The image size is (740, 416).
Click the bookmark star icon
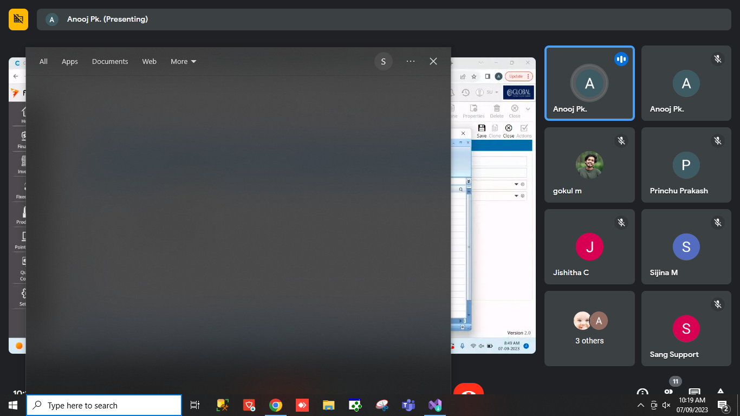click(x=474, y=76)
